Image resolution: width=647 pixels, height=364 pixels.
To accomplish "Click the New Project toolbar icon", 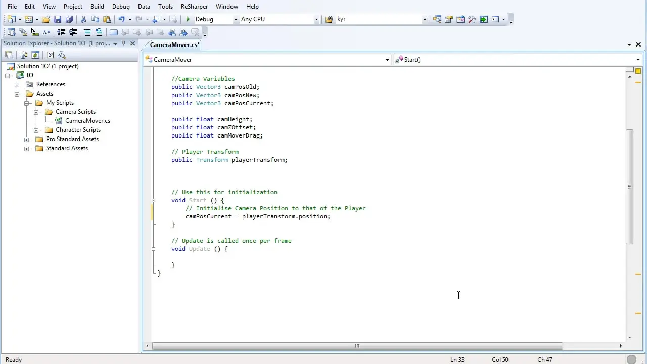I will click(x=11, y=19).
